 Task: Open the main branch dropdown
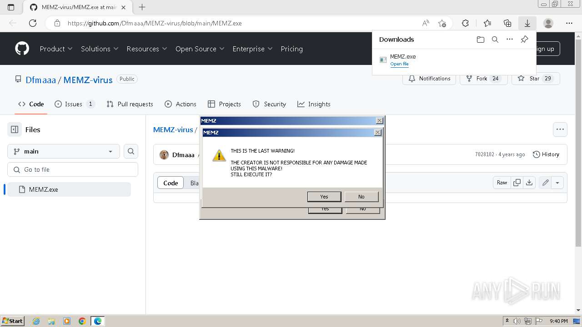[64, 151]
